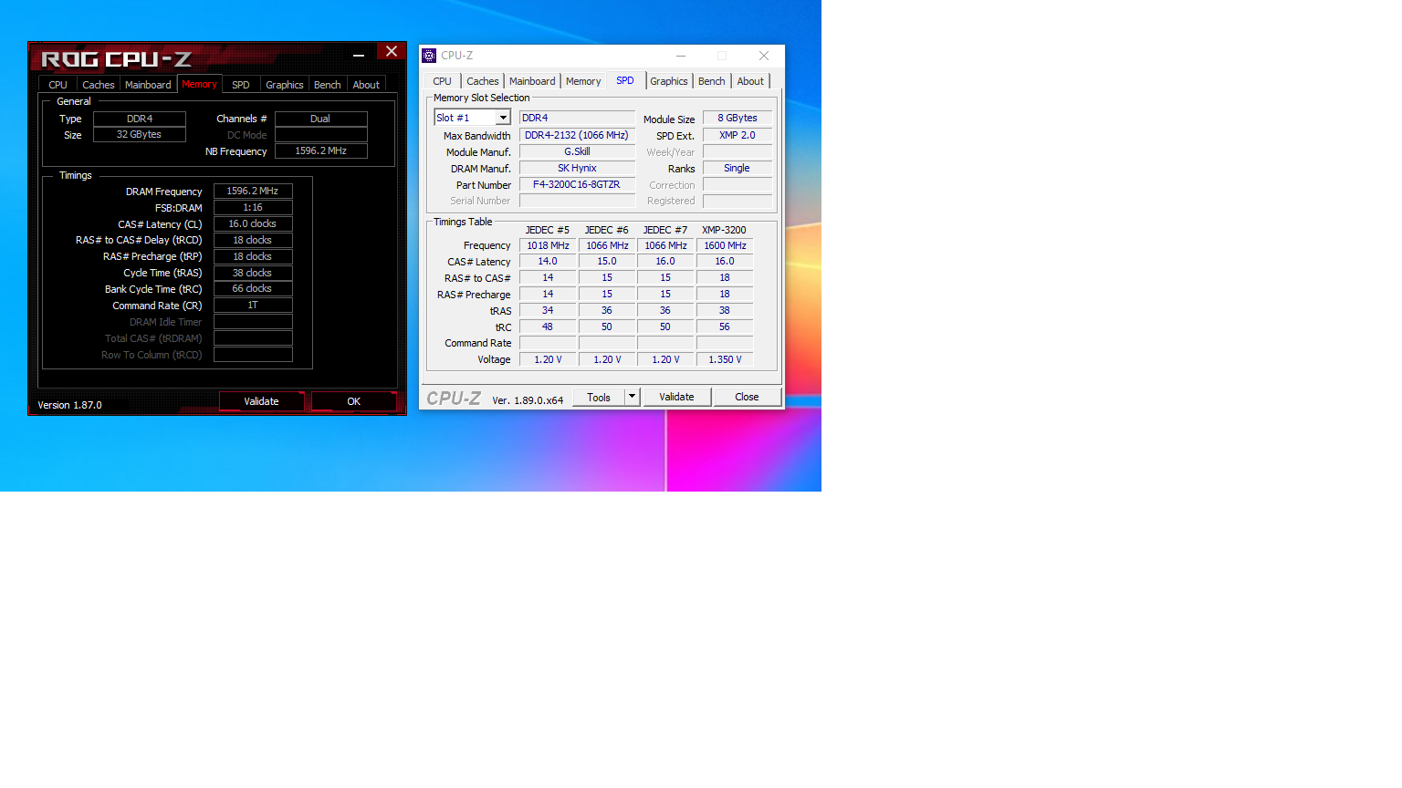Close the CPU-Z SPD window
This screenshot has height=788, width=1402.
click(x=764, y=56)
